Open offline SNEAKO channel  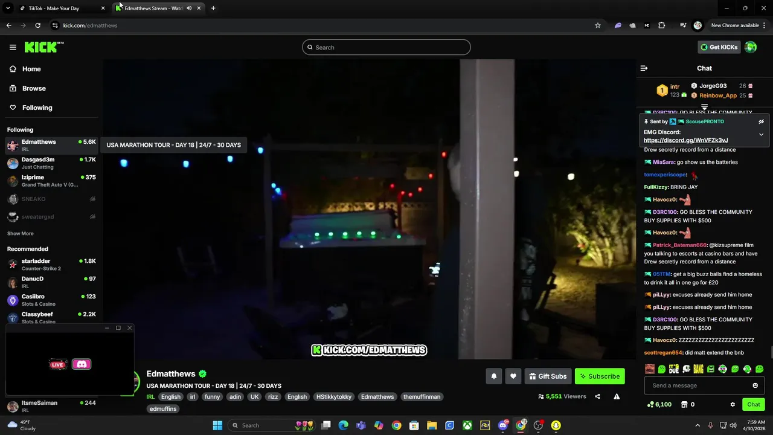(x=51, y=199)
